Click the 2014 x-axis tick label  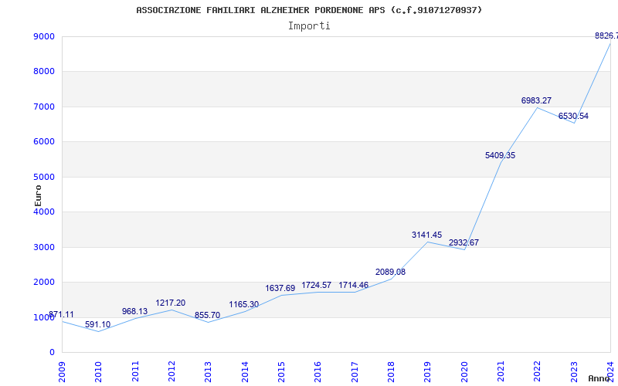(x=245, y=371)
